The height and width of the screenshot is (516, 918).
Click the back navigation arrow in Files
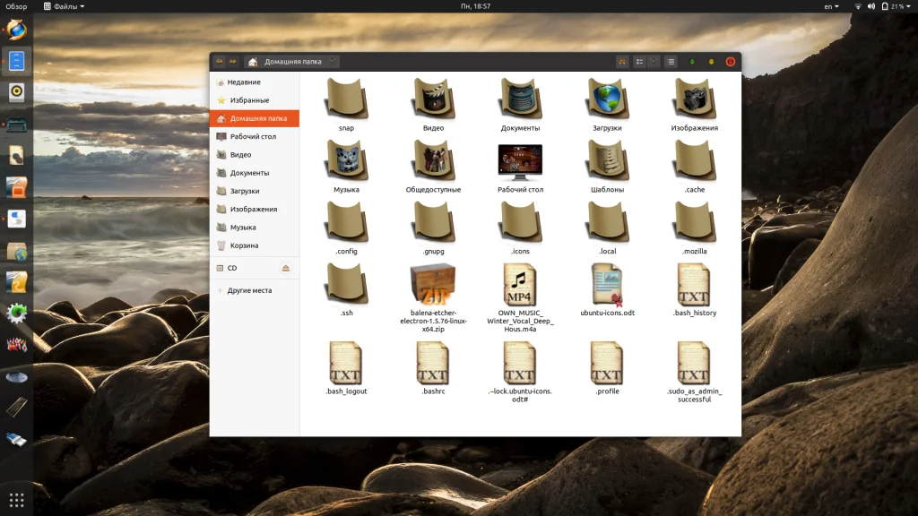click(x=219, y=62)
